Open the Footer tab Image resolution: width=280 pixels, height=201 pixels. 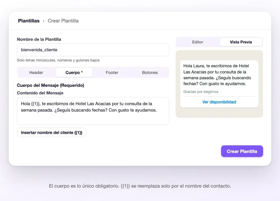tap(112, 73)
